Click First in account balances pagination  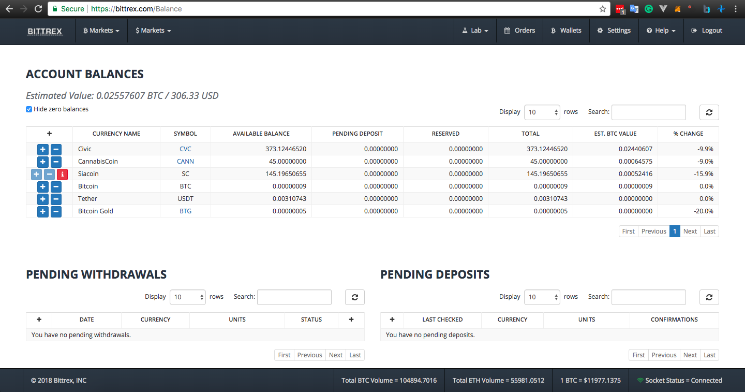(x=629, y=231)
